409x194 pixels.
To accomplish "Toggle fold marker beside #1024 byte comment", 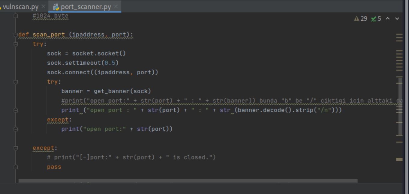I will point(16,16).
